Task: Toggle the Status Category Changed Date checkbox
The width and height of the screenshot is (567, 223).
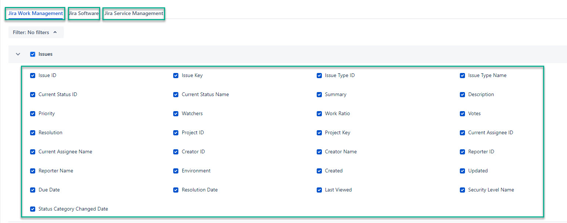Action: [33, 209]
